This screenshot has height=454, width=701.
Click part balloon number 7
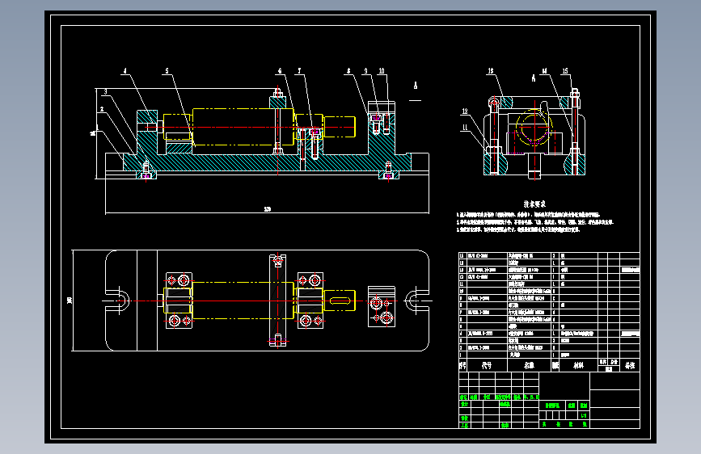pyautogui.click(x=299, y=71)
